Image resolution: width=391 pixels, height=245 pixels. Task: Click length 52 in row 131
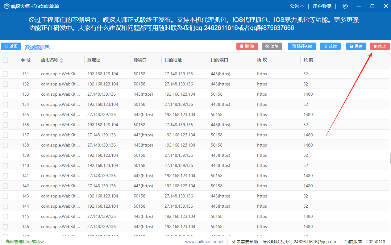pyautogui.click(x=306, y=74)
